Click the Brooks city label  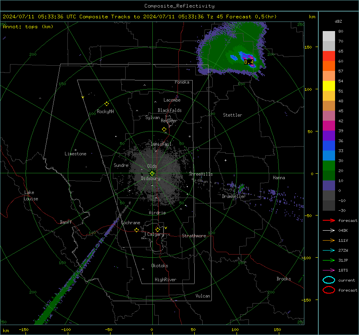[x=284, y=279]
